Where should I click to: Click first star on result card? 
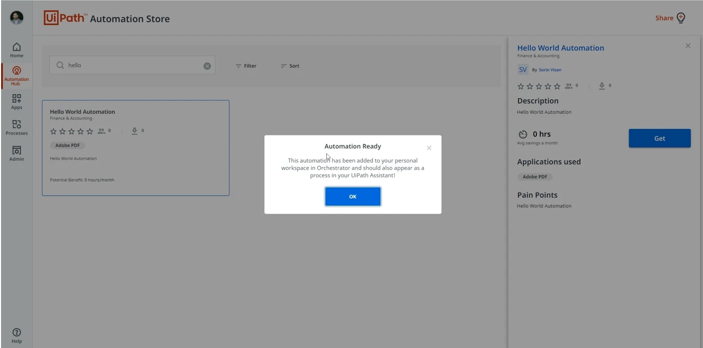54,131
